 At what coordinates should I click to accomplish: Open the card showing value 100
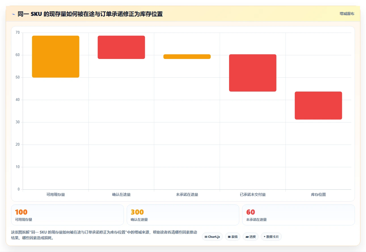(x=67, y=215)
